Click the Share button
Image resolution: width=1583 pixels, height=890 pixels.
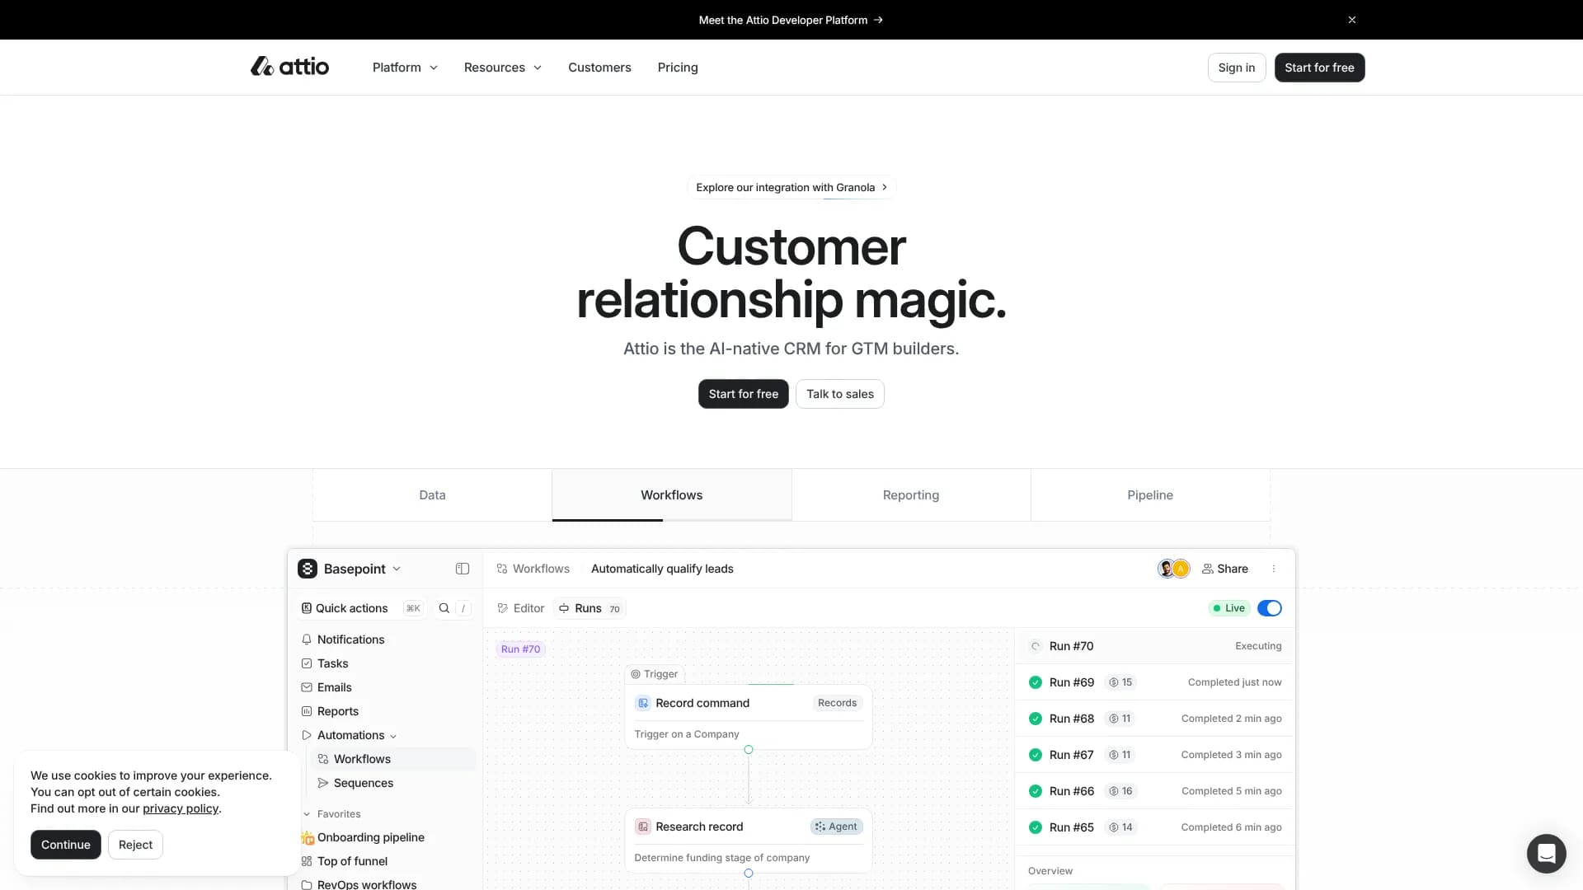1225,569
